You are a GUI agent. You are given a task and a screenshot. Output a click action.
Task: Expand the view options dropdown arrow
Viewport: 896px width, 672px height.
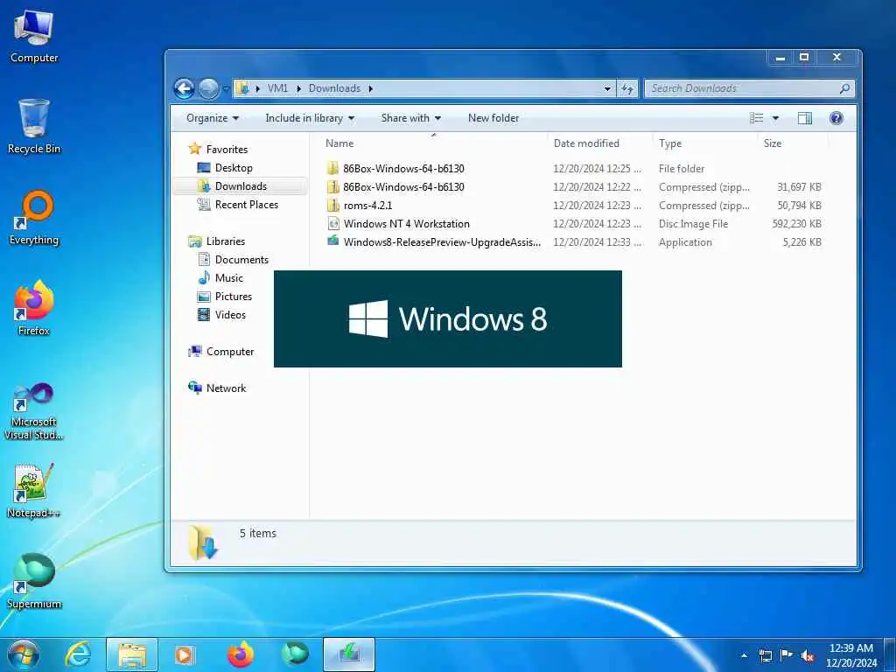[775, 118]
